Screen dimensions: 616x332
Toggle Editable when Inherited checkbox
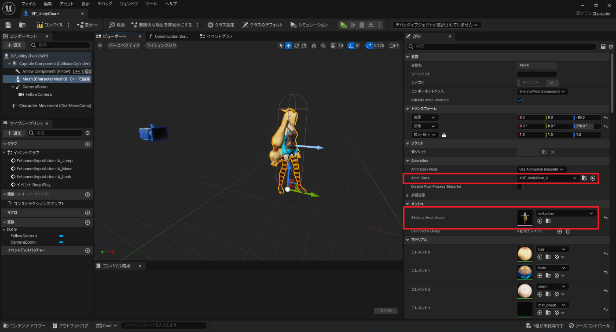click(x=520, y=100)
